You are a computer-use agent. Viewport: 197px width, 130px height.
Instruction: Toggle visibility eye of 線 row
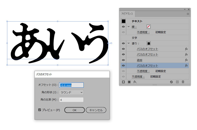[x=123, y=27]
